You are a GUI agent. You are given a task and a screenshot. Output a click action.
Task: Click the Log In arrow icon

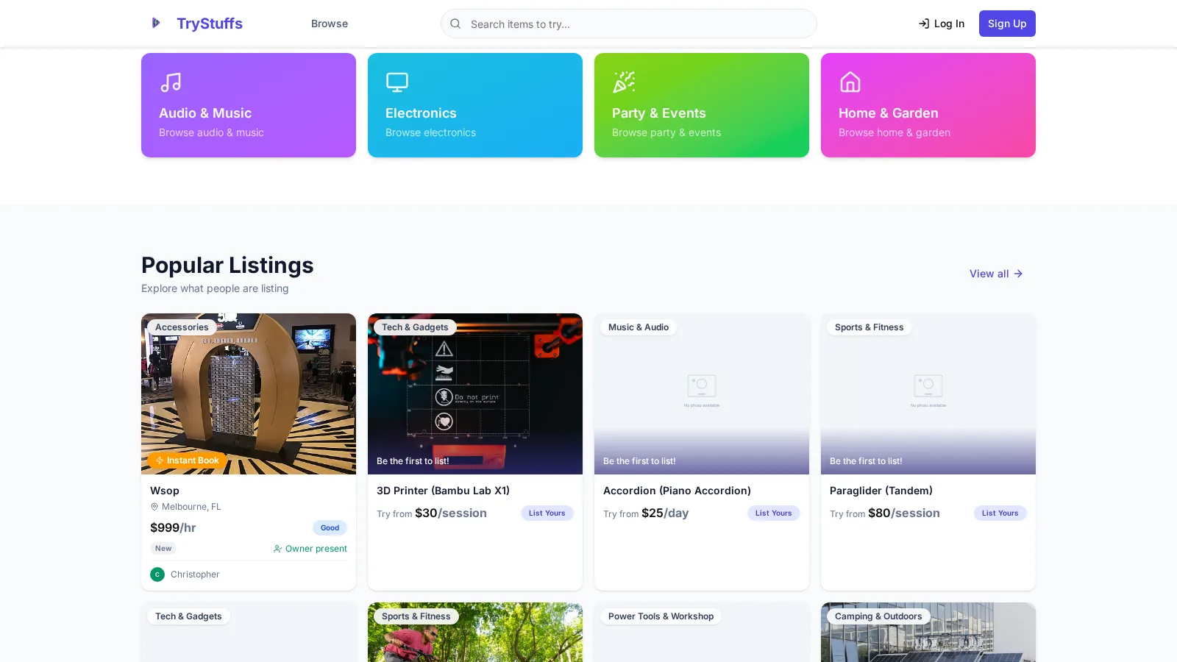click(924, 24)
